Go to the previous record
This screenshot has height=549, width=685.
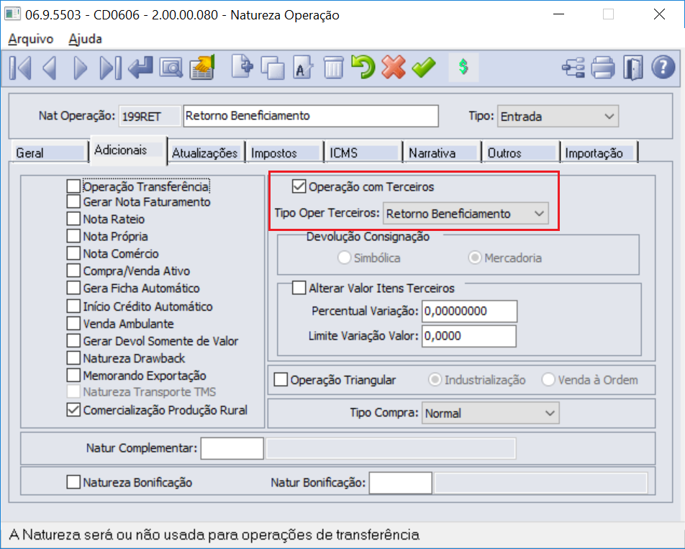[x=50, y=68]
